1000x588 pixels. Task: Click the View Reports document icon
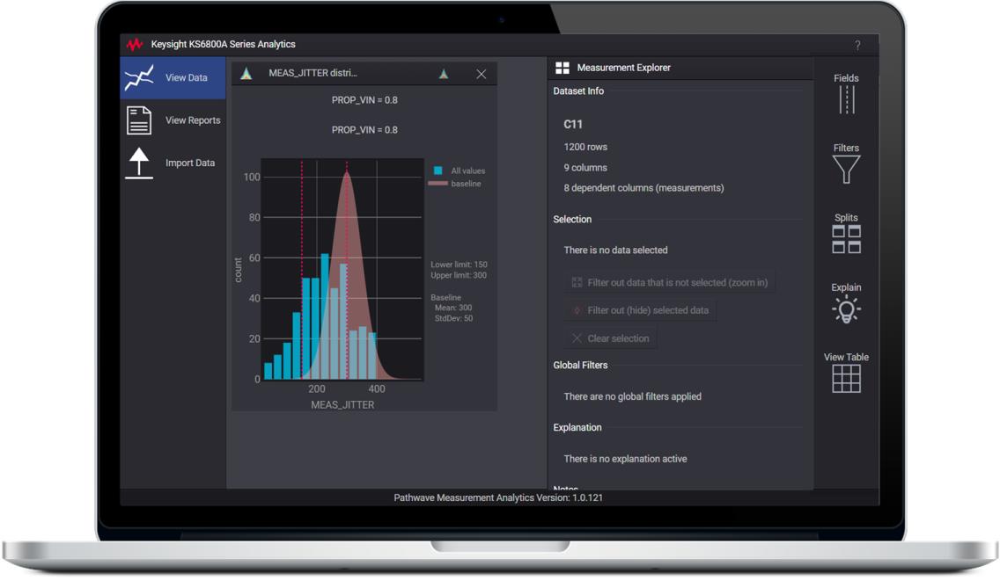[x=139, y=120]
